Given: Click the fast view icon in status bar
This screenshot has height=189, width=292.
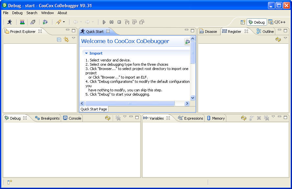Looking at the screenshot, I should [10, 182].
